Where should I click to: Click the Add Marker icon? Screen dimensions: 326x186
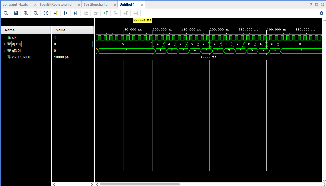pos(105,13)
